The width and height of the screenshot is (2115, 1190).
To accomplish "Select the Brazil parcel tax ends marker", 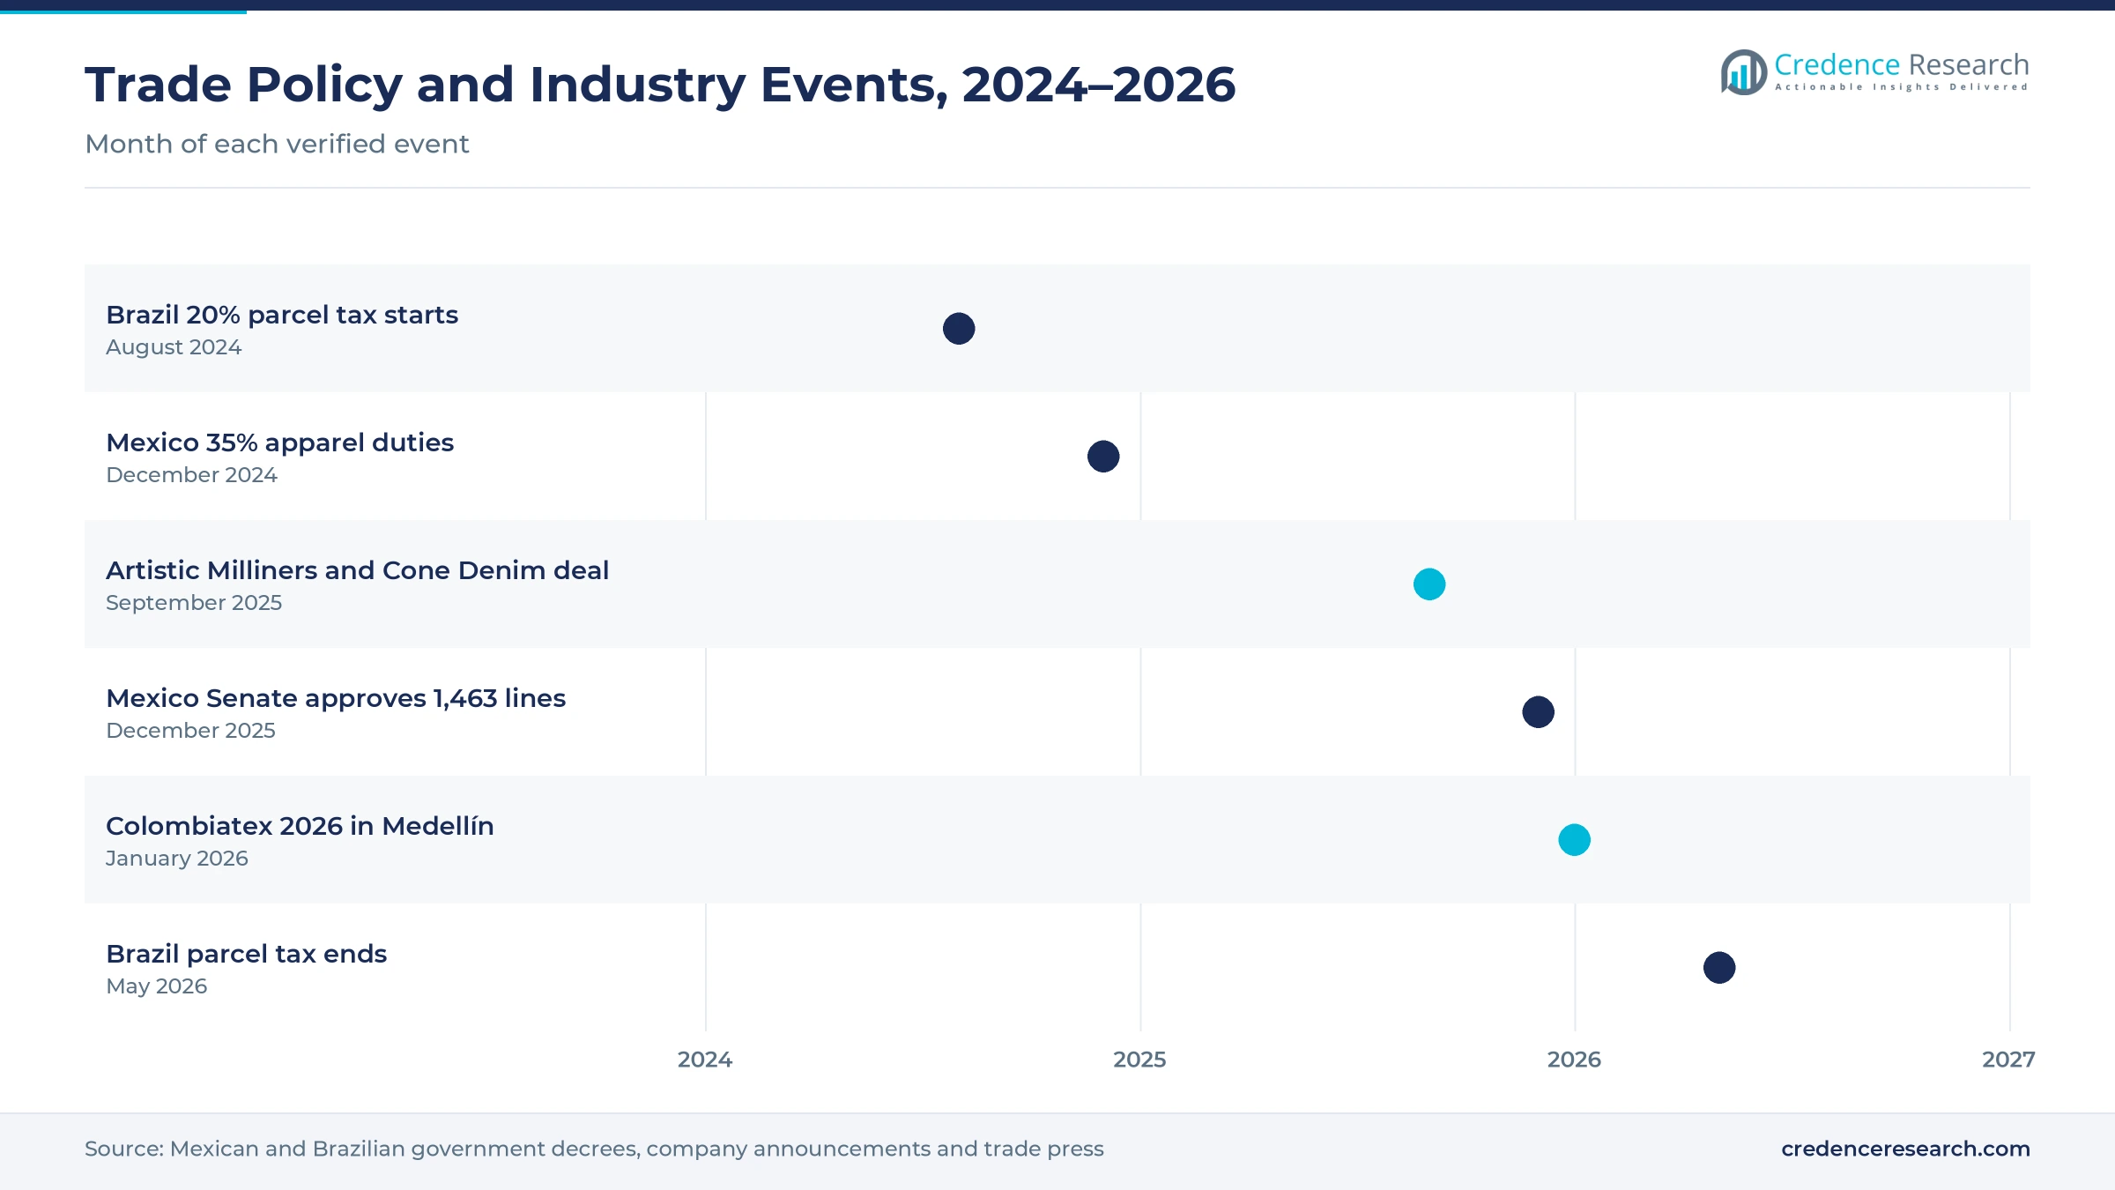I will click(1719, 968).
